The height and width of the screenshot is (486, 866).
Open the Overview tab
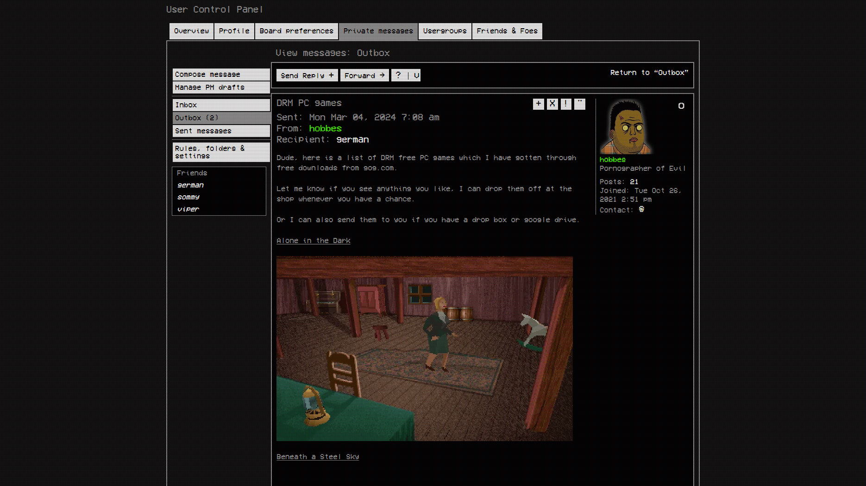(192, 31)
